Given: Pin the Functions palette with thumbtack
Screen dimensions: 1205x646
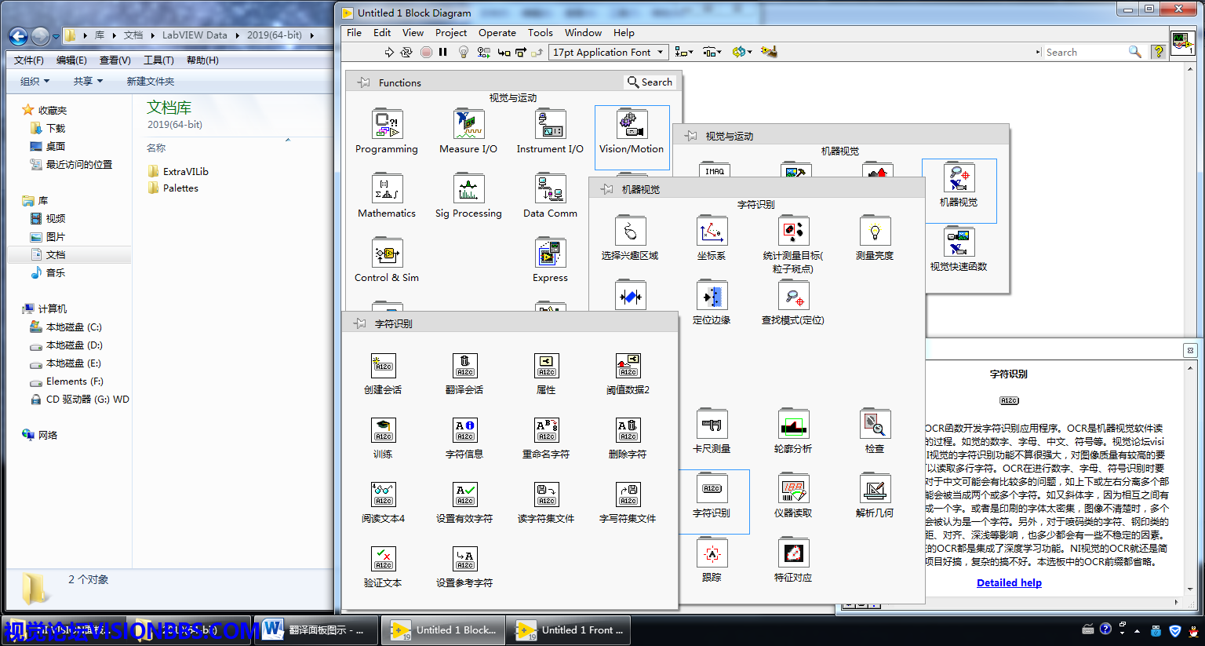Looking at the screenshot, I should pos(364,82).
